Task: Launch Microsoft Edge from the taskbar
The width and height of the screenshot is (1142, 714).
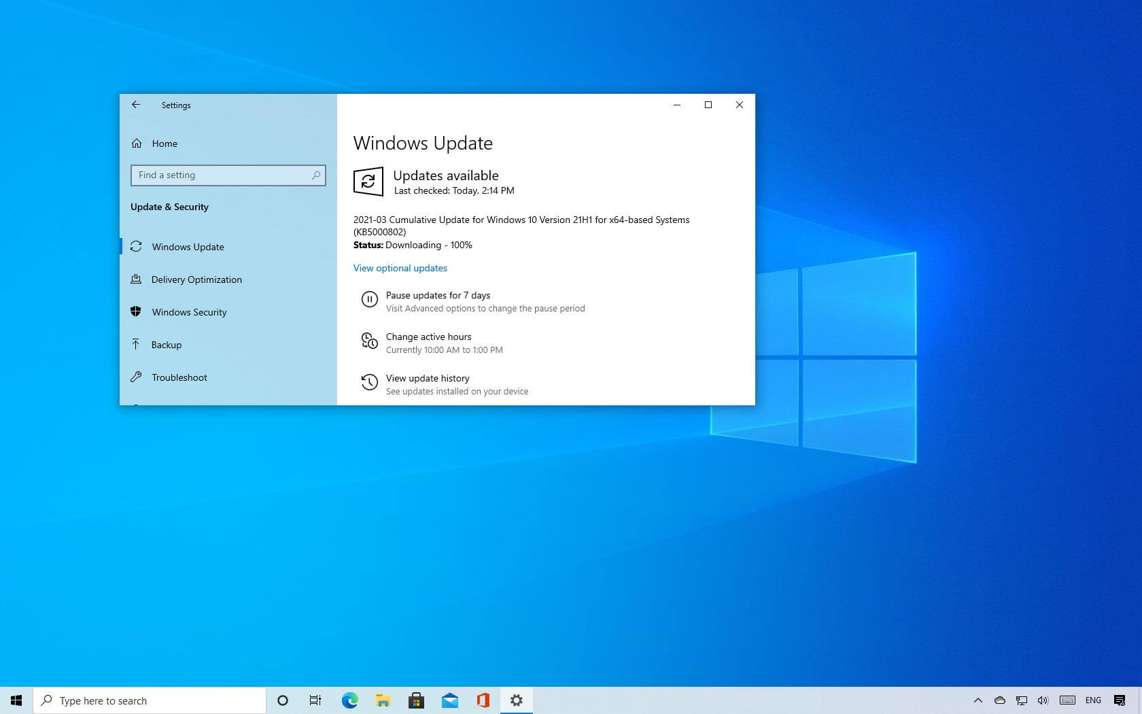Action: tap(349, 700)
